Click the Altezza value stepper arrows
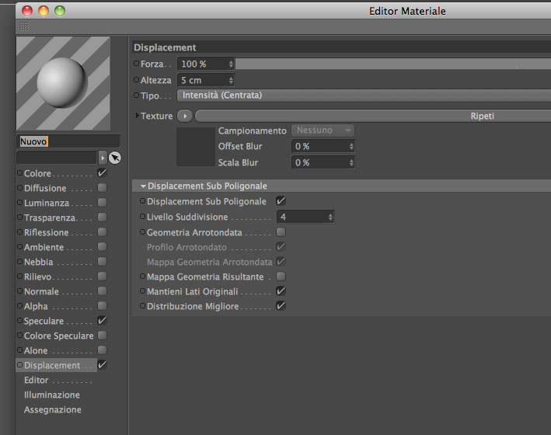 tap(231, 81)
